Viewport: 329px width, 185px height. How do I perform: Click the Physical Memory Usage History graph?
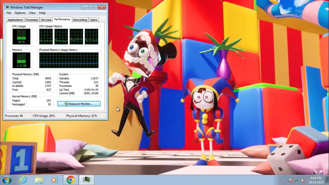69,60
